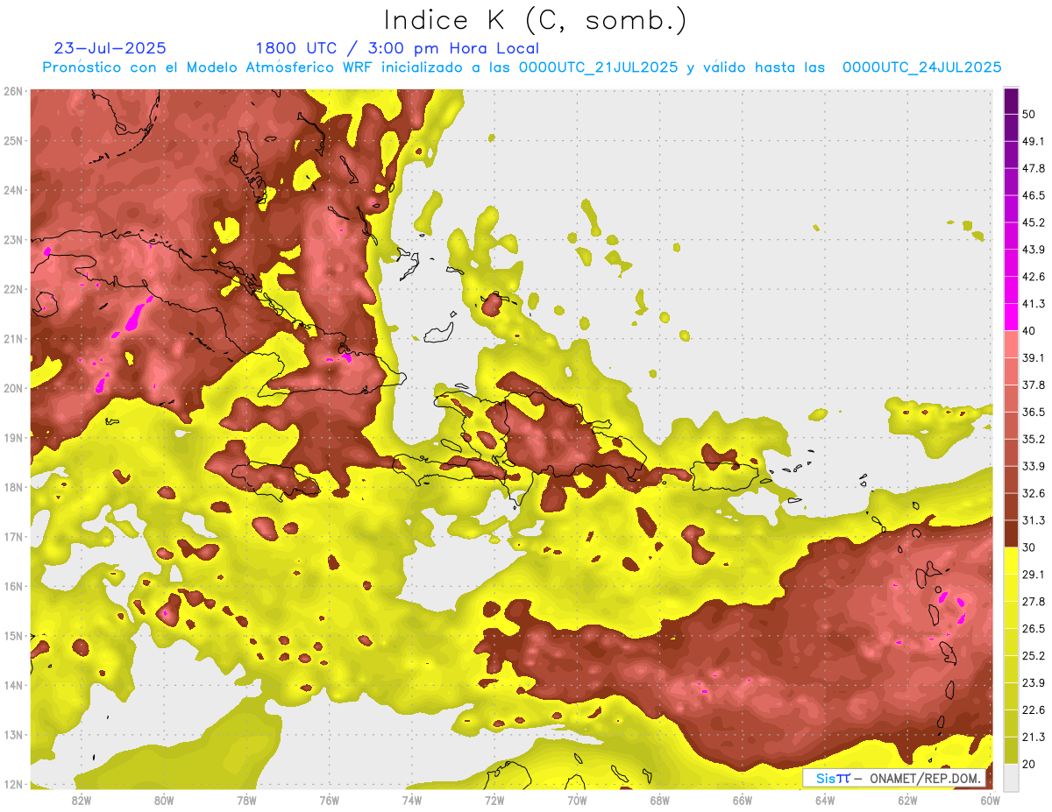The height and width of the screenshot is (812, 1052).
Task: Click the '20' colorbar value
Action: [1030, 764]
